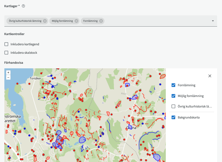This screenshot has height=162, width=222.
Task: Remove the Övrig kulturhistorisk lämning chip
Action: [45, 21]
